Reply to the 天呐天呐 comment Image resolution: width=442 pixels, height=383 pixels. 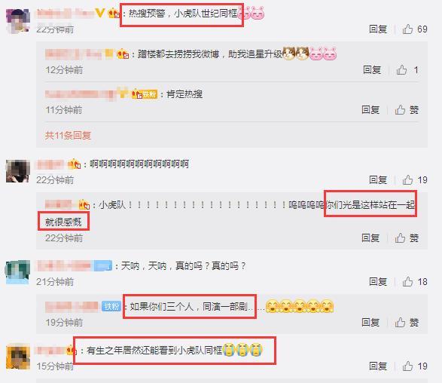(378, 282)
